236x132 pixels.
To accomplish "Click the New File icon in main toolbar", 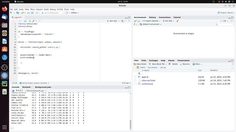I will [x=11, y=13].
